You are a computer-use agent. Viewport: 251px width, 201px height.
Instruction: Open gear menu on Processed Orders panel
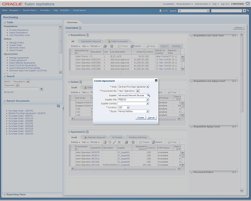pyautogui.click(x=234, y=172)
